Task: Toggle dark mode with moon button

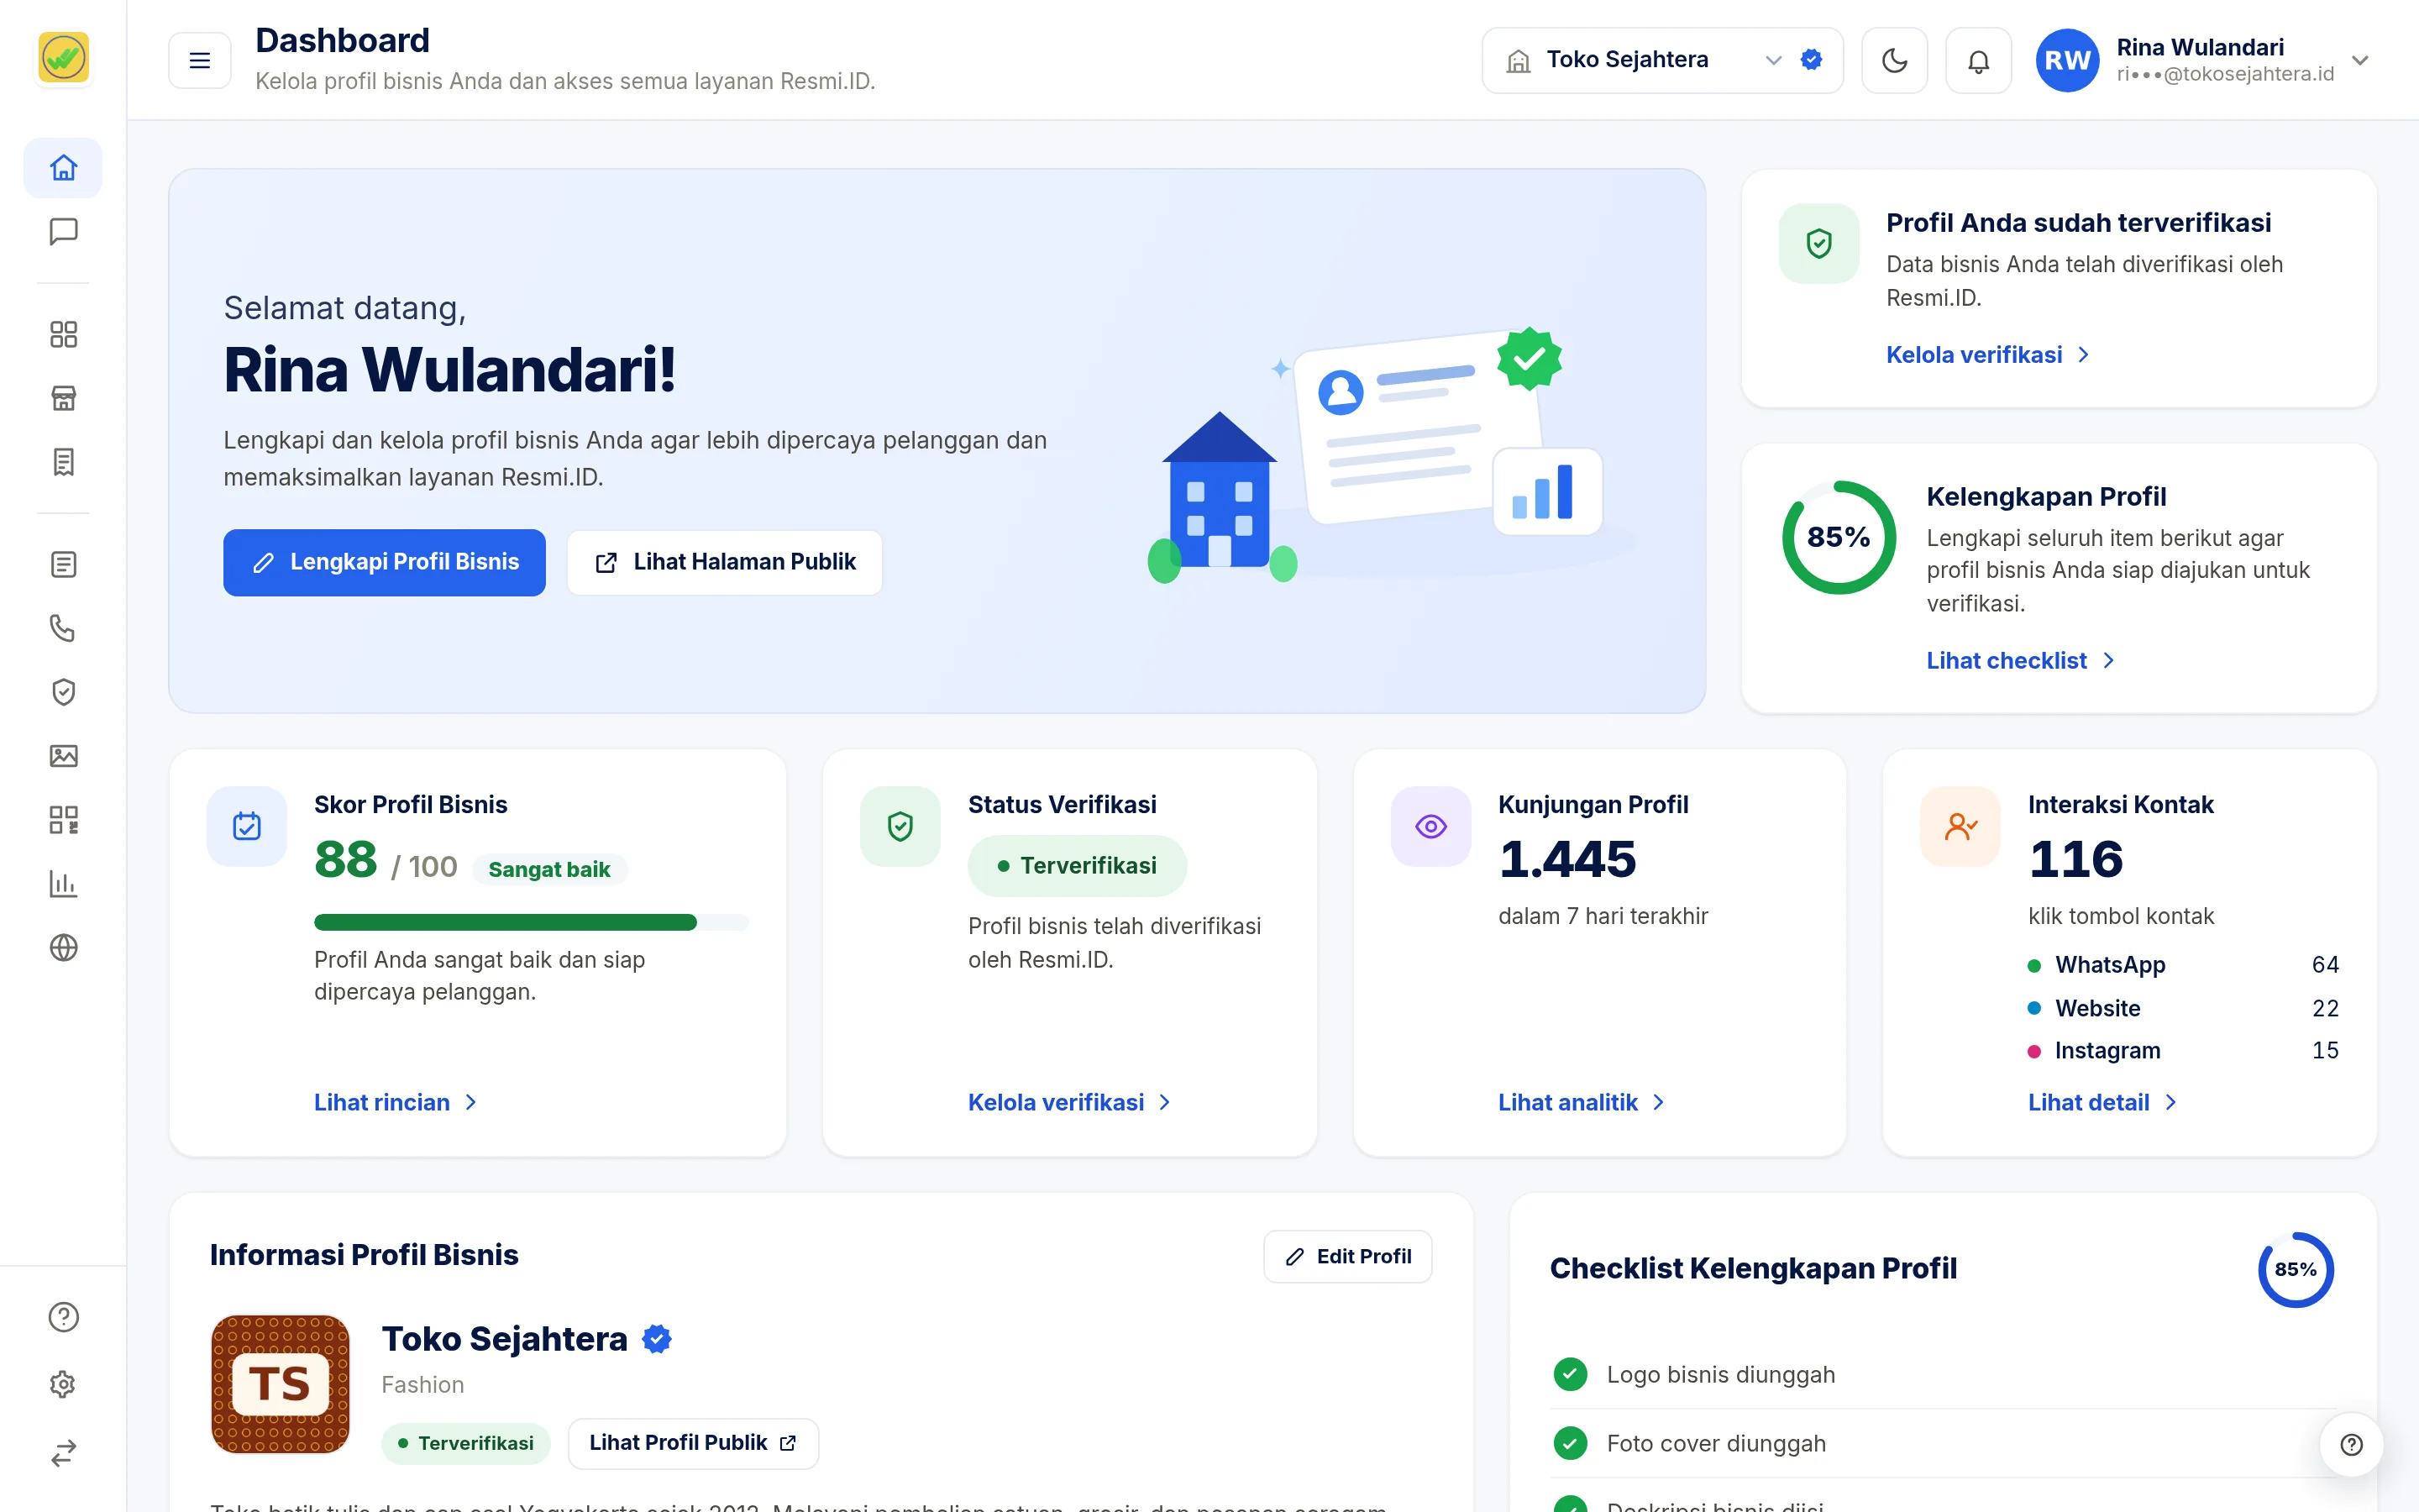Action: (1894, 61)
